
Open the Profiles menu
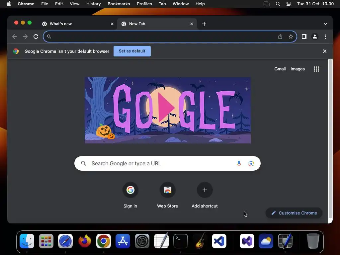click(x=144, y=4)
